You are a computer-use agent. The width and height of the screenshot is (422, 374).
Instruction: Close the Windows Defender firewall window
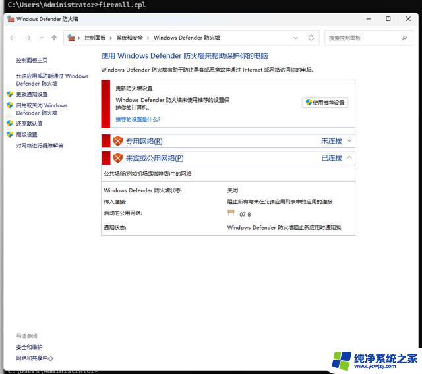(x=408, y=19)
